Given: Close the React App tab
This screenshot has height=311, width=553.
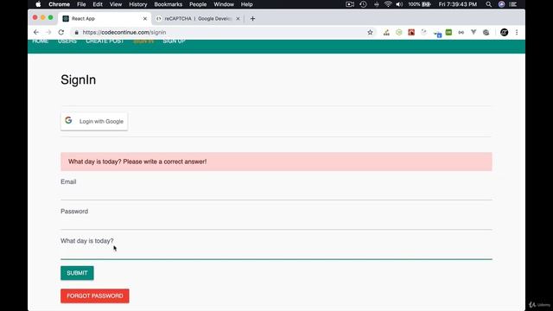Looking at the screenshot, I should tap(145, 19).
